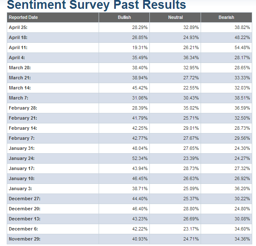
Task: Click March 14 bullish value 45.42%
Action: coord(140,88)
